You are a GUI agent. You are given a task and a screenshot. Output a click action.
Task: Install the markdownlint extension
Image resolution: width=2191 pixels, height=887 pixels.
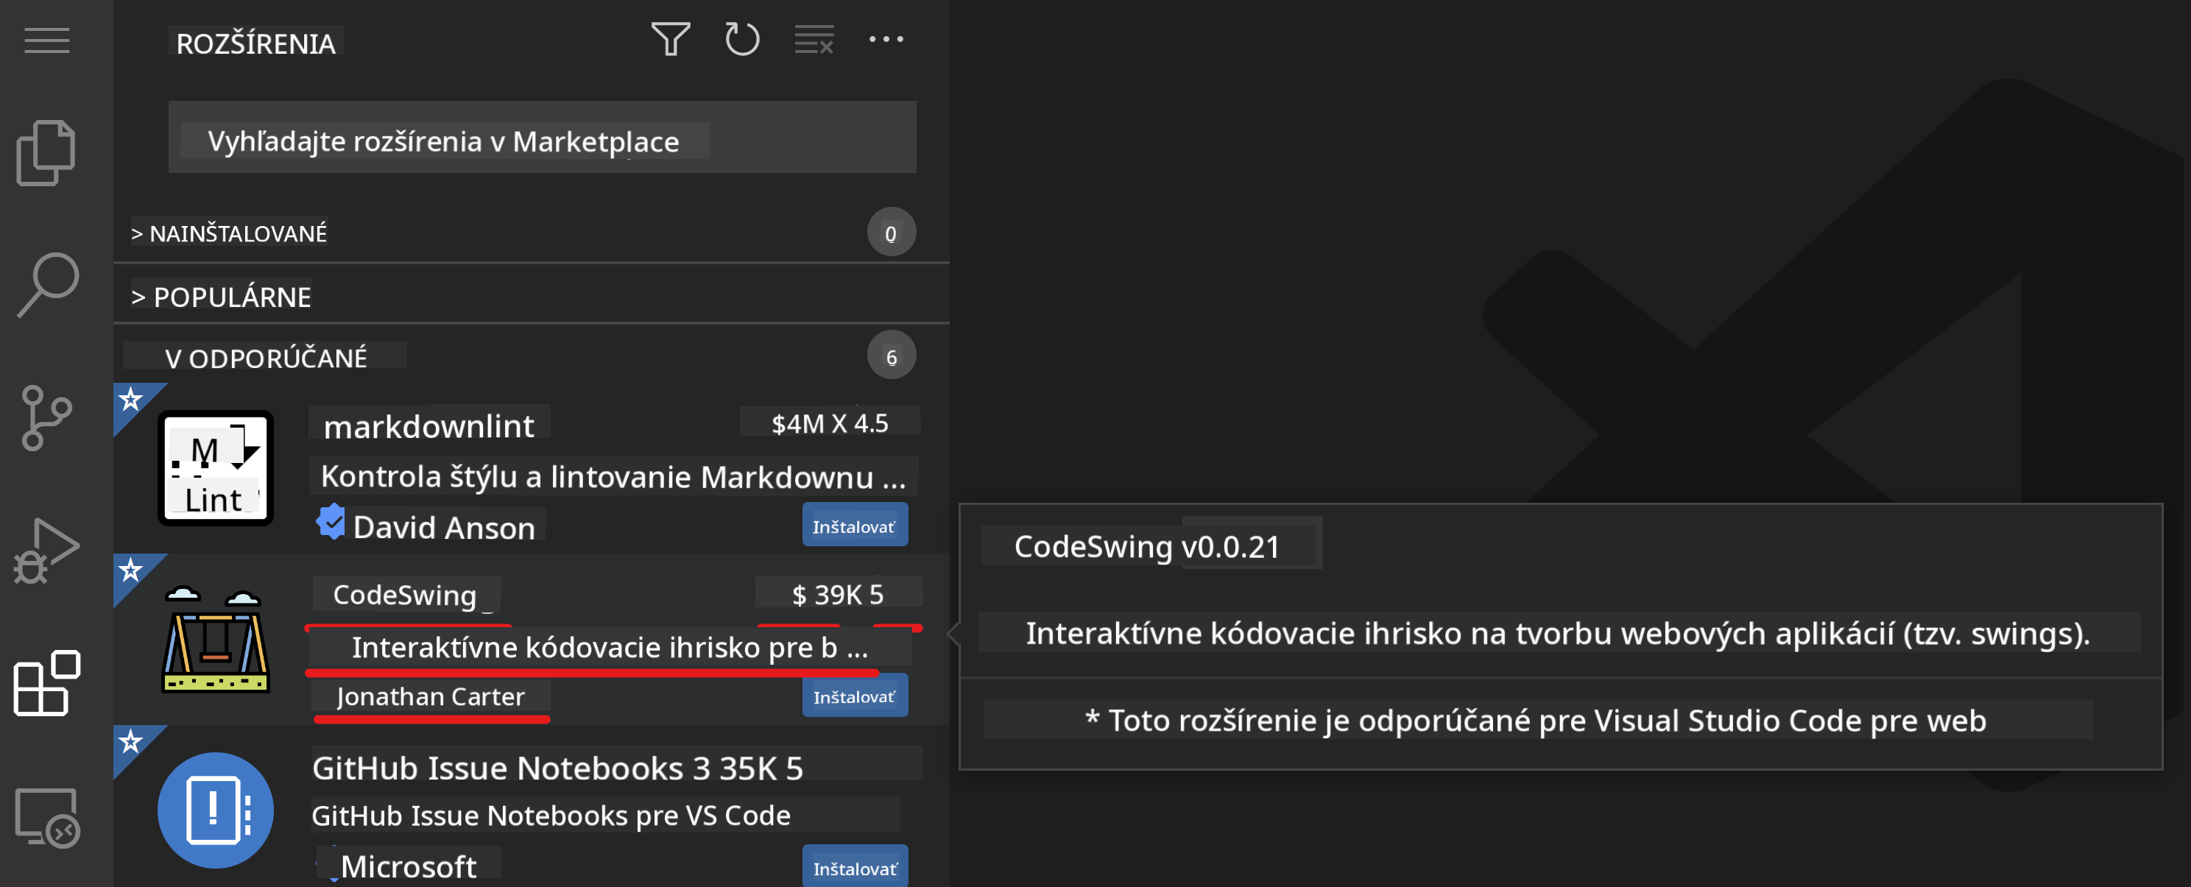tap(854, 526)
